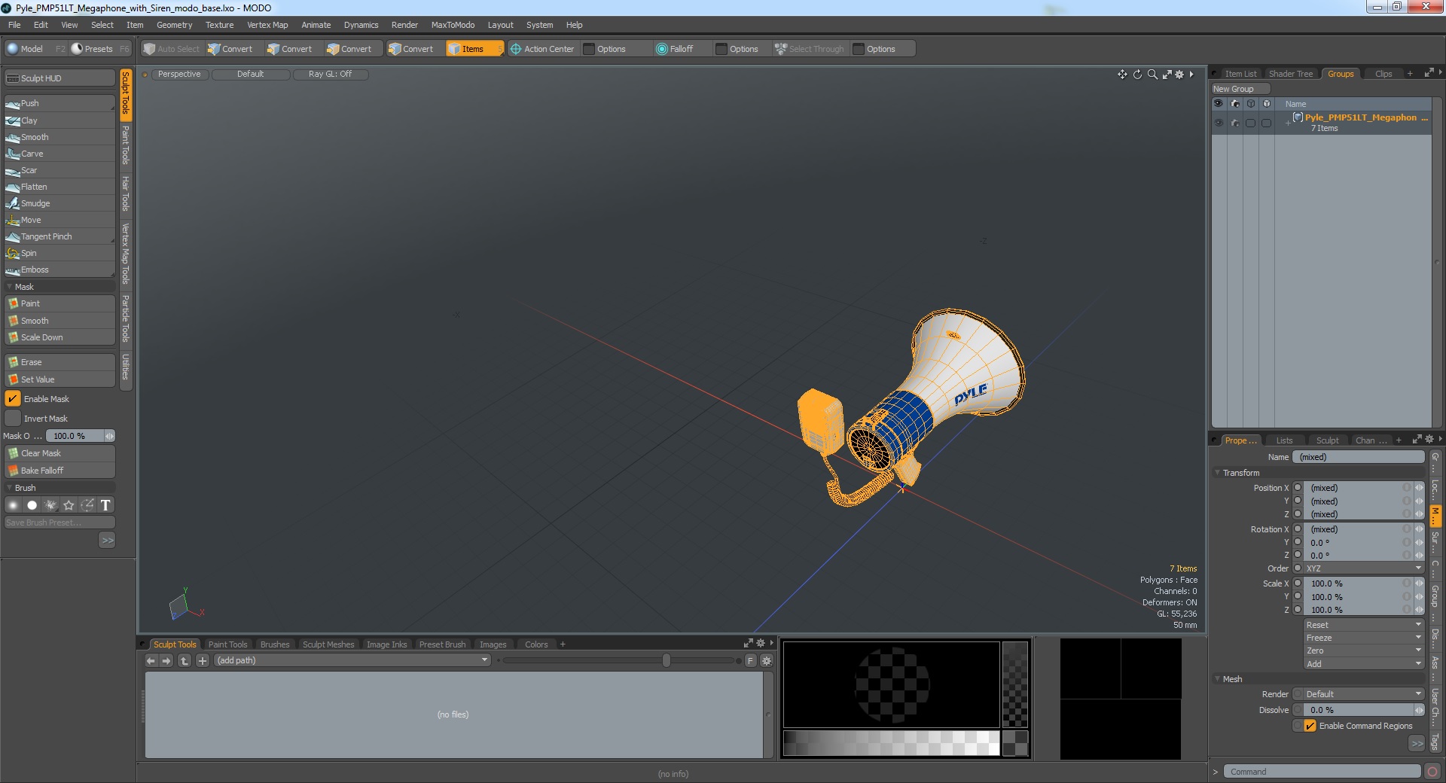Open the Render menu
This screenshot has height=783, width=1446.
(404, 25)
